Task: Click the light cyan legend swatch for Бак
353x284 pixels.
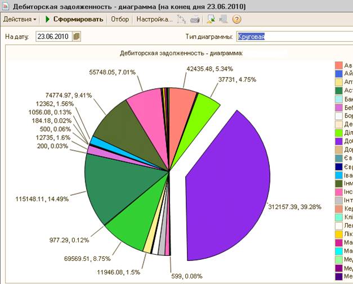Action: click(339, 99)
